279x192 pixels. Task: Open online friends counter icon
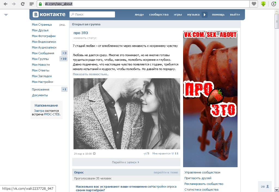click(x=265, y=187)
